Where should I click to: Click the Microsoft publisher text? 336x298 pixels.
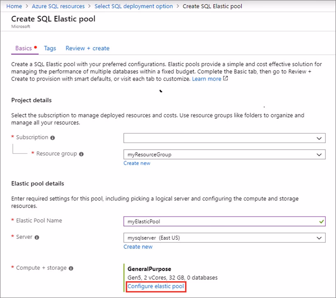point(21,27)
